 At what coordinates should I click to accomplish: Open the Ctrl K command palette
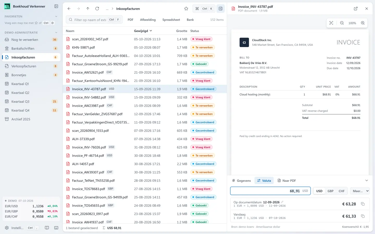204,9
